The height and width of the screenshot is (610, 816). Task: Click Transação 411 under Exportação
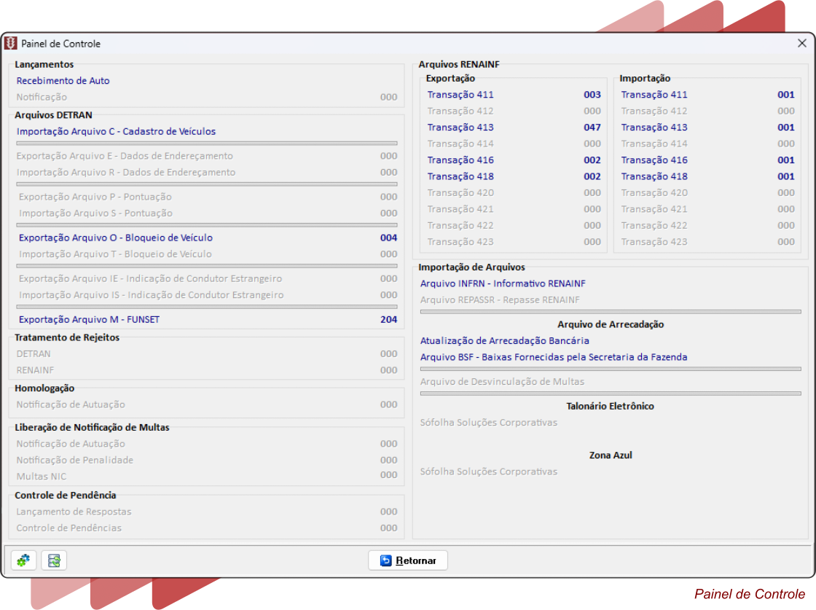click(460, 95)
